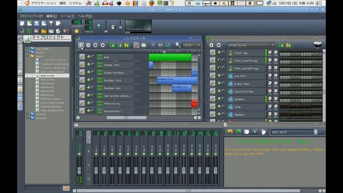
Task: Stop the pattern in Beat+Bassline Editor
Action: pyautogui.click(x=219, y=45)
